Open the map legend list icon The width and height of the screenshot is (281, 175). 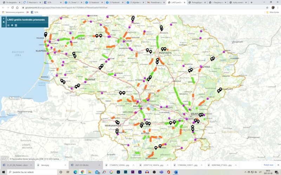8,25
